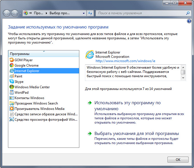Click the disc image burner icon
Screen dimensions: 194x168
[x=12, y=114]
